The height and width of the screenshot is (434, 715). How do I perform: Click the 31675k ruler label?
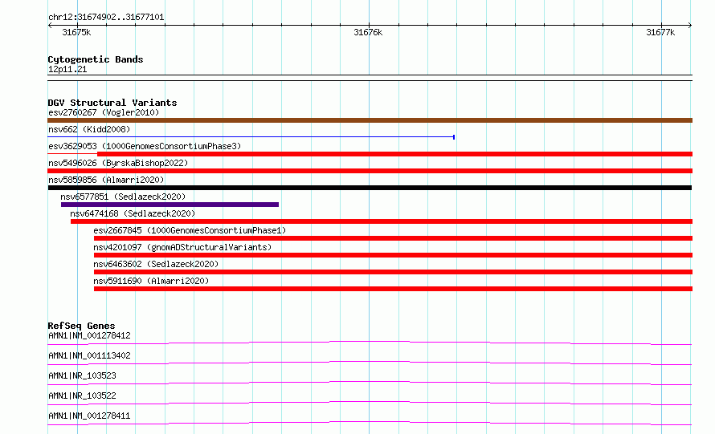tap(76, 32)
